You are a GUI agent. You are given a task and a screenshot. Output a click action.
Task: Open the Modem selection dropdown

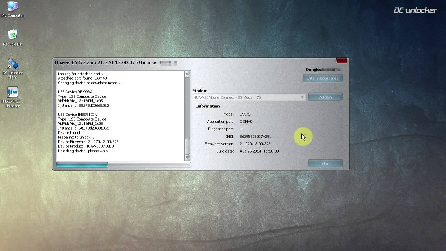pos(249,97)
